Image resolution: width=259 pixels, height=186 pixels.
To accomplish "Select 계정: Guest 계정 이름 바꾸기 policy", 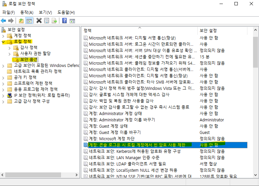I will coord(115,133).
